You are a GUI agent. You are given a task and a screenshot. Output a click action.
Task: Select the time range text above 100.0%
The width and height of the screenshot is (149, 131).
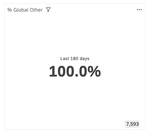75,59
